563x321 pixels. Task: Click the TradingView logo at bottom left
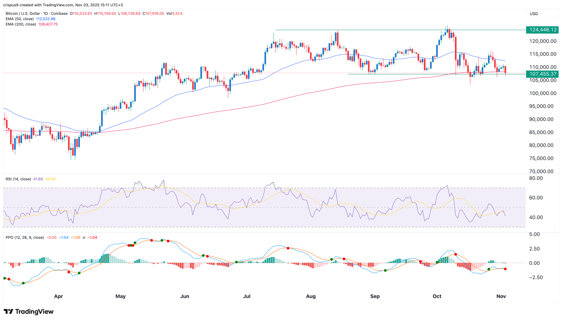(28, 311)
